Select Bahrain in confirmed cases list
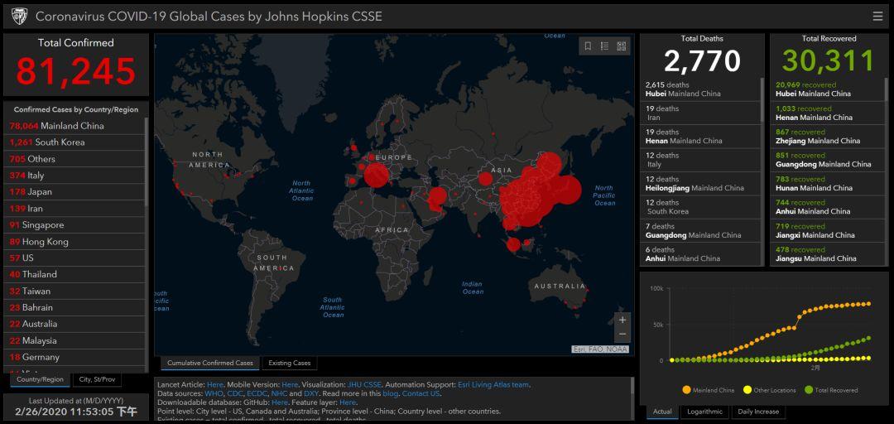 click(75, 307)
